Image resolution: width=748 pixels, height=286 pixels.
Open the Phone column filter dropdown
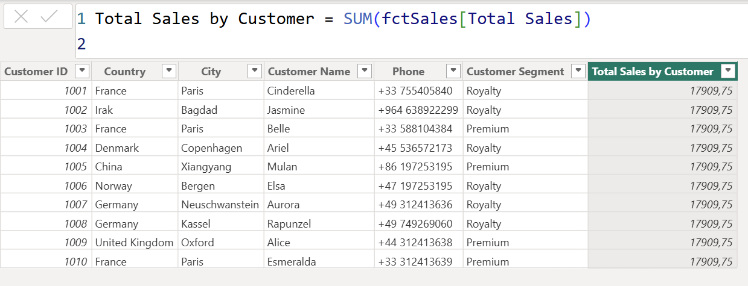pos(453,71)
